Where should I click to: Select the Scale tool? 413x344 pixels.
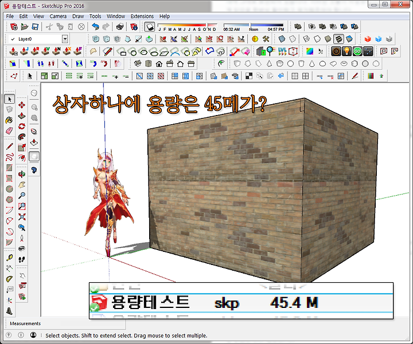click(22, 148)
